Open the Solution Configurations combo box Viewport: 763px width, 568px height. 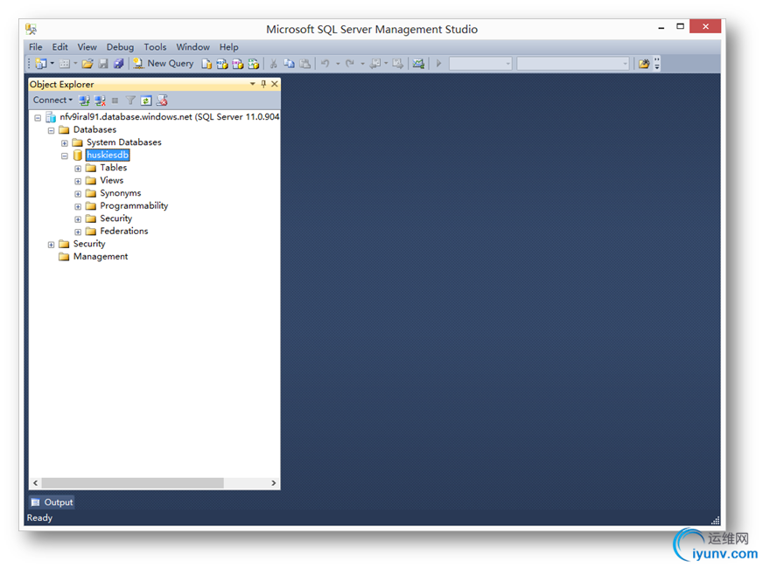pyautogui.click(x=480, y=64)
